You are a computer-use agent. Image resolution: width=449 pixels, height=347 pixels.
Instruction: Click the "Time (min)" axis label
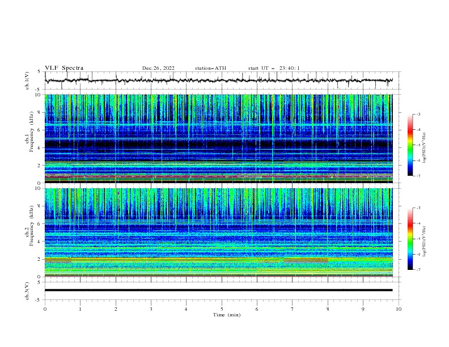tap(227, 315)
